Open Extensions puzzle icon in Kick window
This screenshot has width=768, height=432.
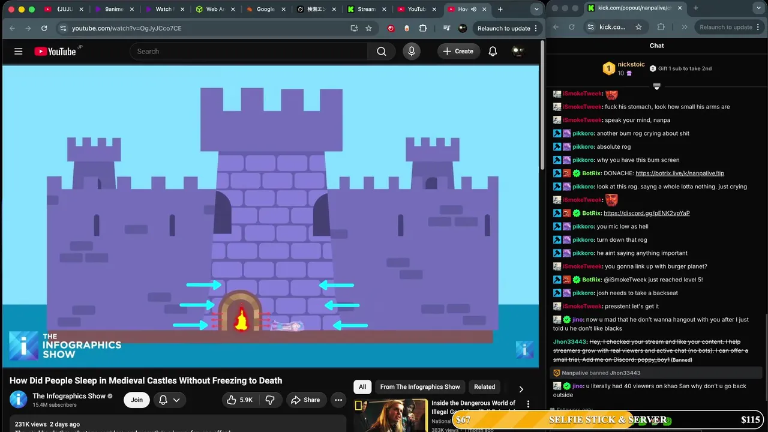pyautogui.click(x=661, y=27)
